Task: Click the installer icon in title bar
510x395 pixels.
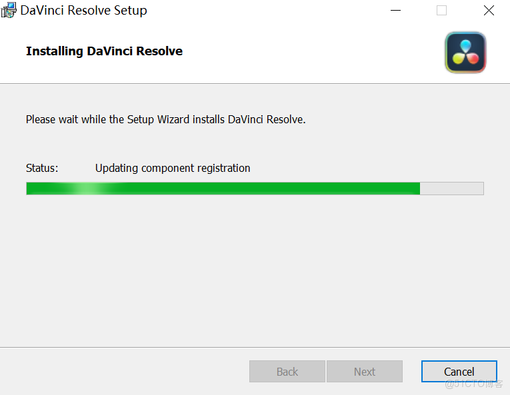Action: click(x=9, y=10)
